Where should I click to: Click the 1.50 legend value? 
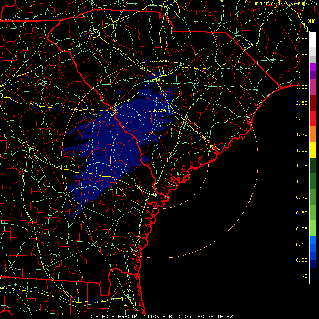pos(302,150)
